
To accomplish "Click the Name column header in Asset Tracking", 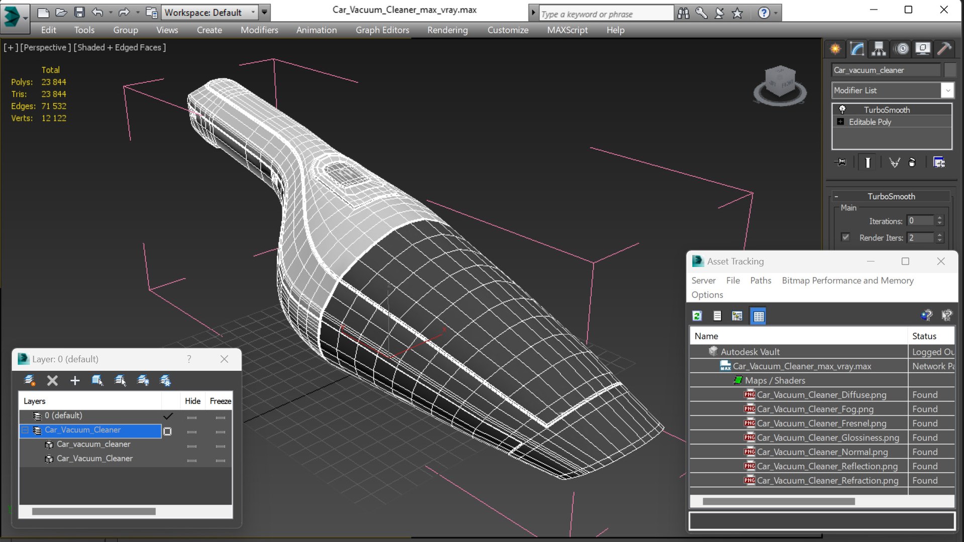I will (799, 336).
